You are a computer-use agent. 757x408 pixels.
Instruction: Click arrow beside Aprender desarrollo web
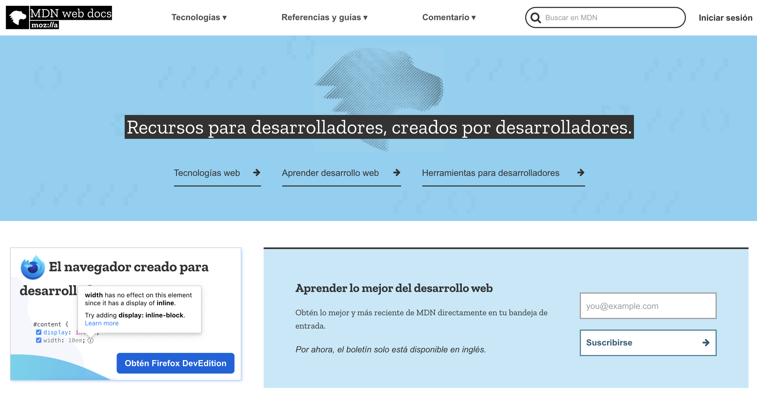click(x=397, y=173)
